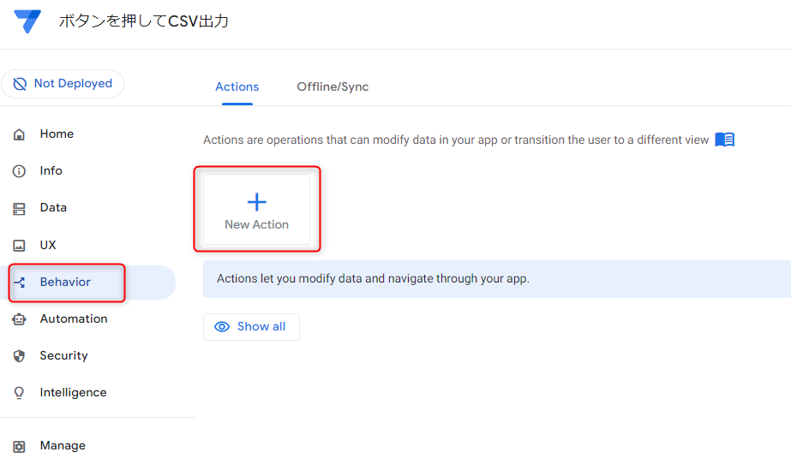791x470 pixels.
Task: Click the Data table icon
Action: [x=19, y=209]
